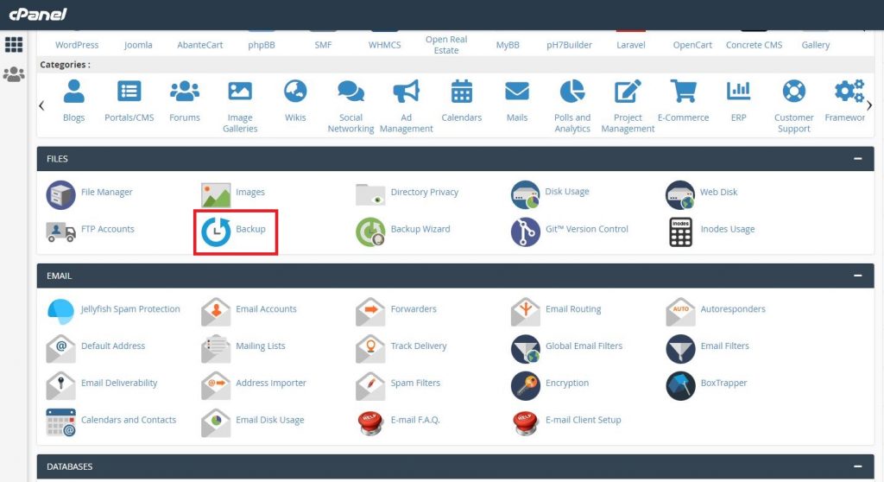
Task: Open the Spam Filters icon
Action: [370, 386]
